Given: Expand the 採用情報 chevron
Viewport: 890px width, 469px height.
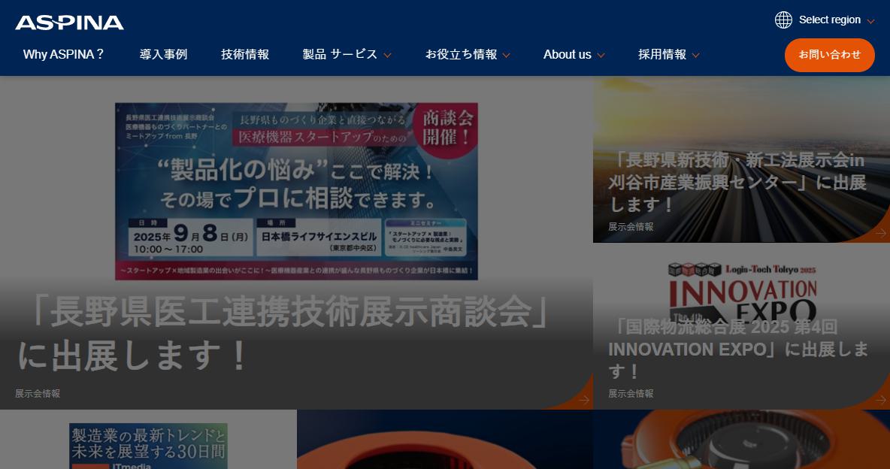Looking at the screenshot, I should coord(695,56).
